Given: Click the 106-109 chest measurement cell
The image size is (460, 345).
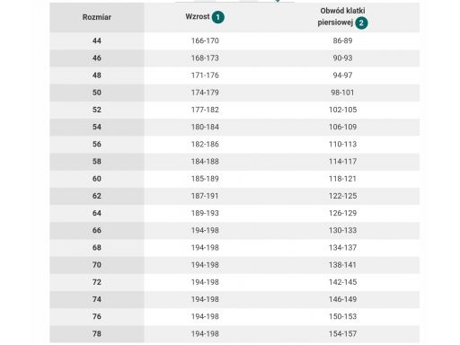Looking at the screenshot, I should pyautogui.click(x=343, y=127).
